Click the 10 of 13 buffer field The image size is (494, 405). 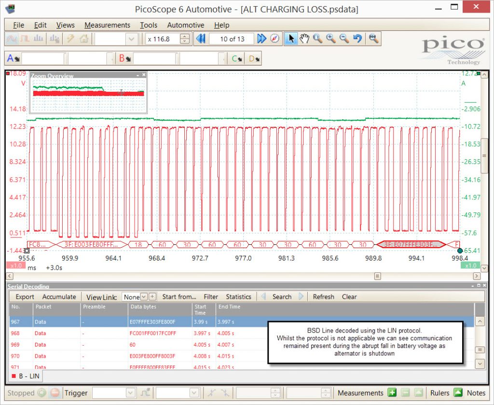pos(232,39)
